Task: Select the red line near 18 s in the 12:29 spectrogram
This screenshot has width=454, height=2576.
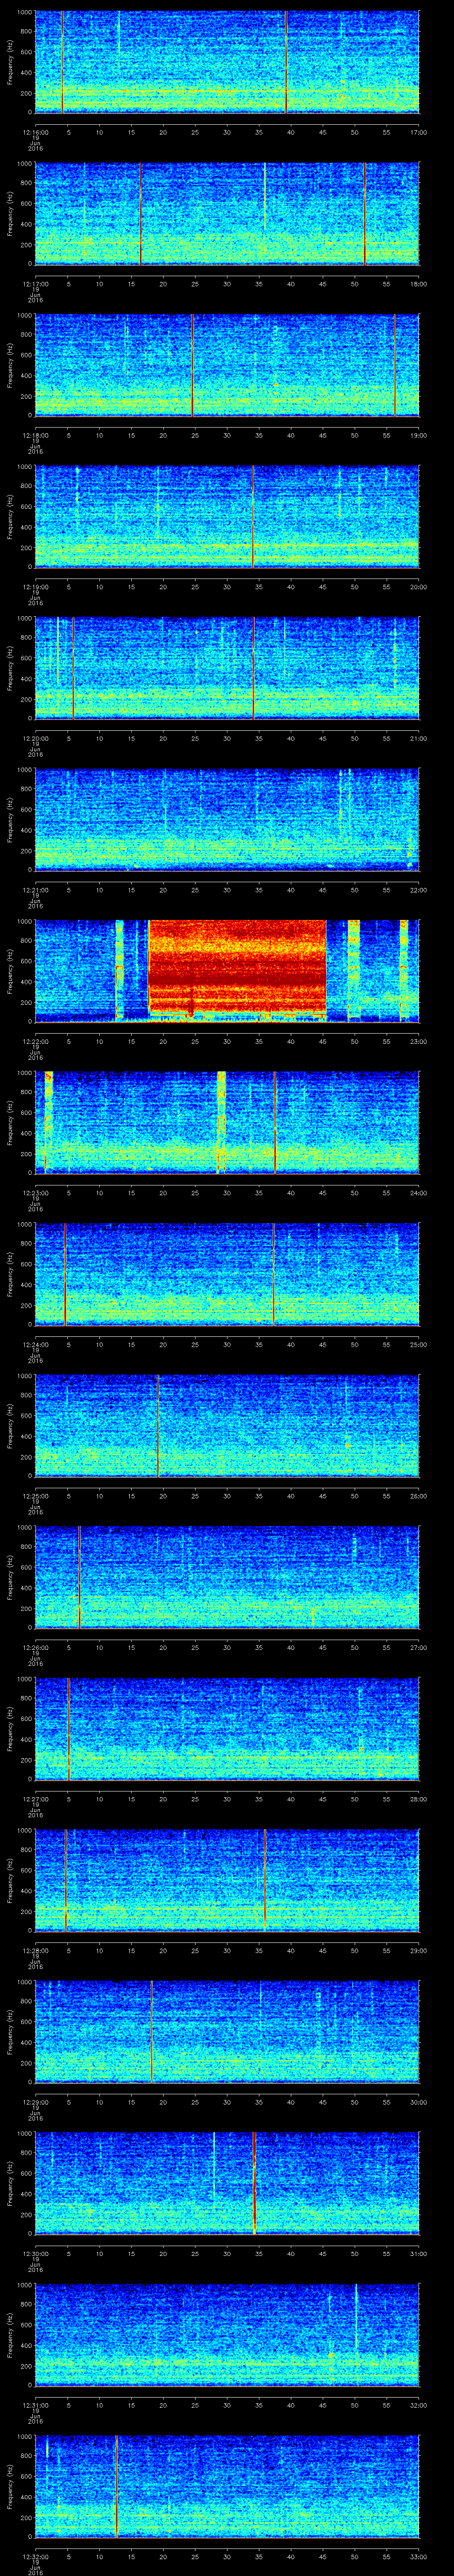Action: [152, 2032]
